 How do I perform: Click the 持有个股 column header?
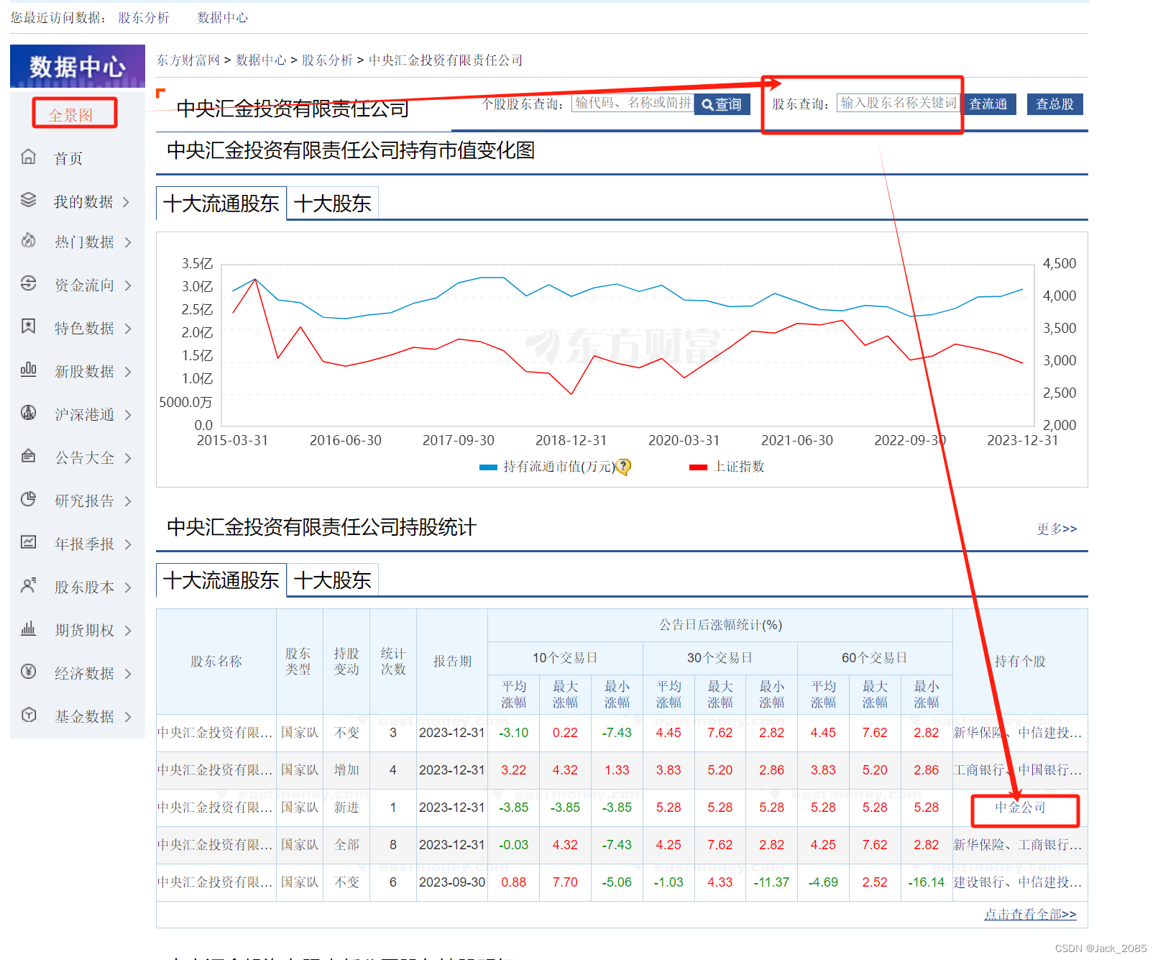point(1020,662)
